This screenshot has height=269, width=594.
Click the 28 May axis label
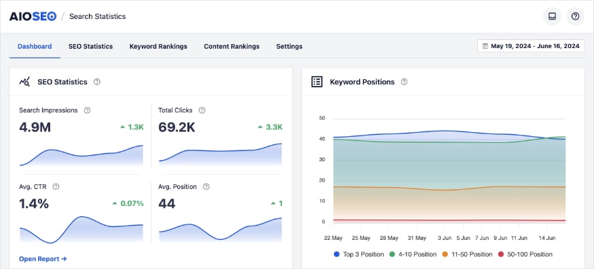point(389,238)
